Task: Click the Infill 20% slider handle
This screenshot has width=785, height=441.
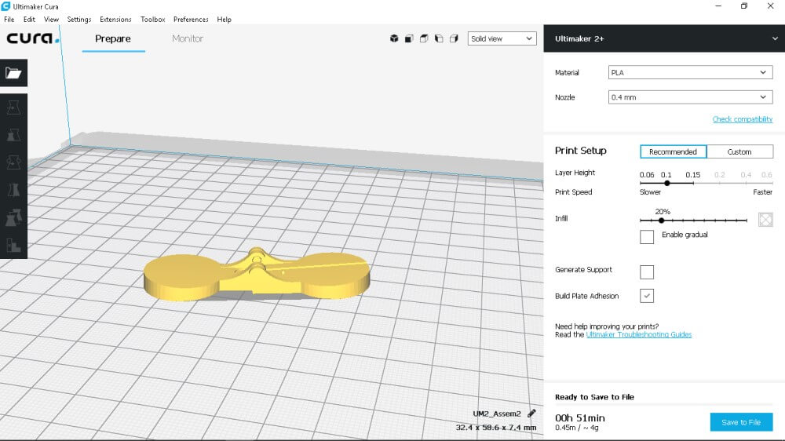Action: click(x=661, y=220)
